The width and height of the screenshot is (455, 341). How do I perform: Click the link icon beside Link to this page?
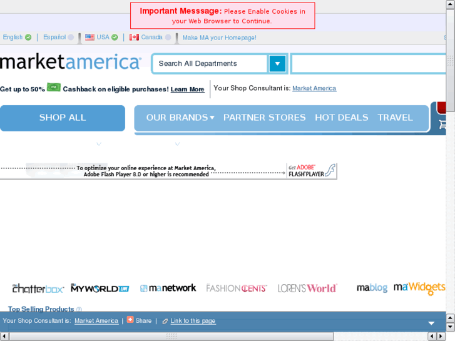165,321
